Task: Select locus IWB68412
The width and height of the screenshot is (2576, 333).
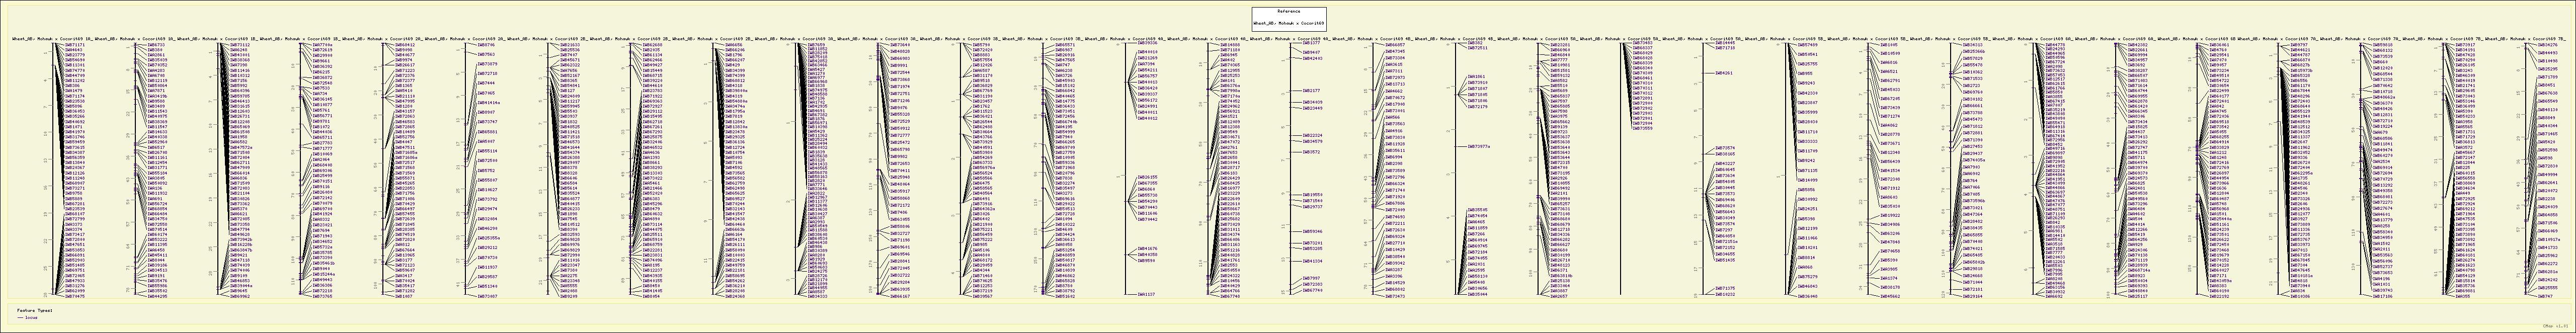Action: tap(406, 45)
